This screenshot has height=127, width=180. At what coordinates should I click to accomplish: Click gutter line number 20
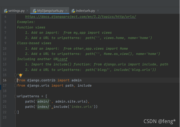[x=5, y=101]
